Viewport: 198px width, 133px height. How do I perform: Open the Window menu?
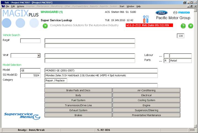130,6
